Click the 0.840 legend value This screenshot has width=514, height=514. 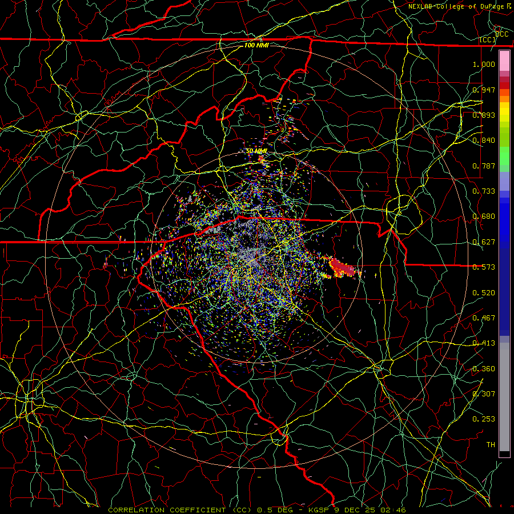484,140
